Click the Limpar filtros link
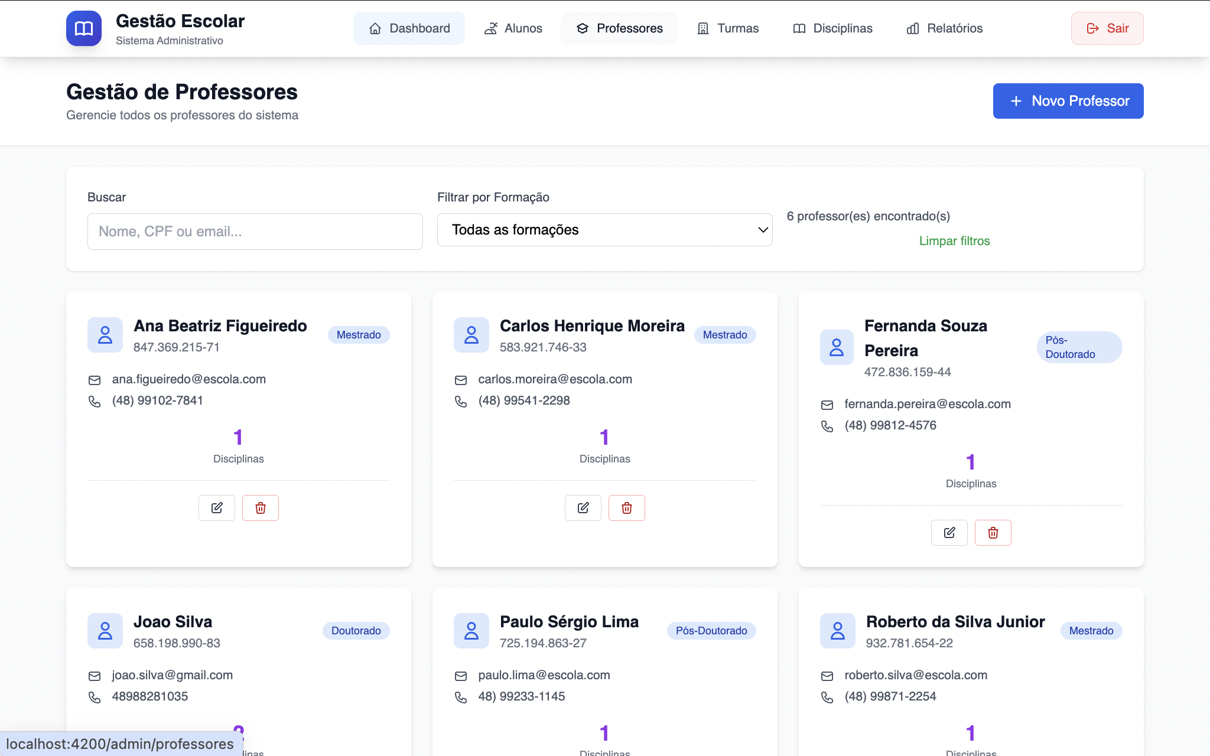Image resolution: width=1210 pixels, height=756 pixels. click(x=954, y=241)
